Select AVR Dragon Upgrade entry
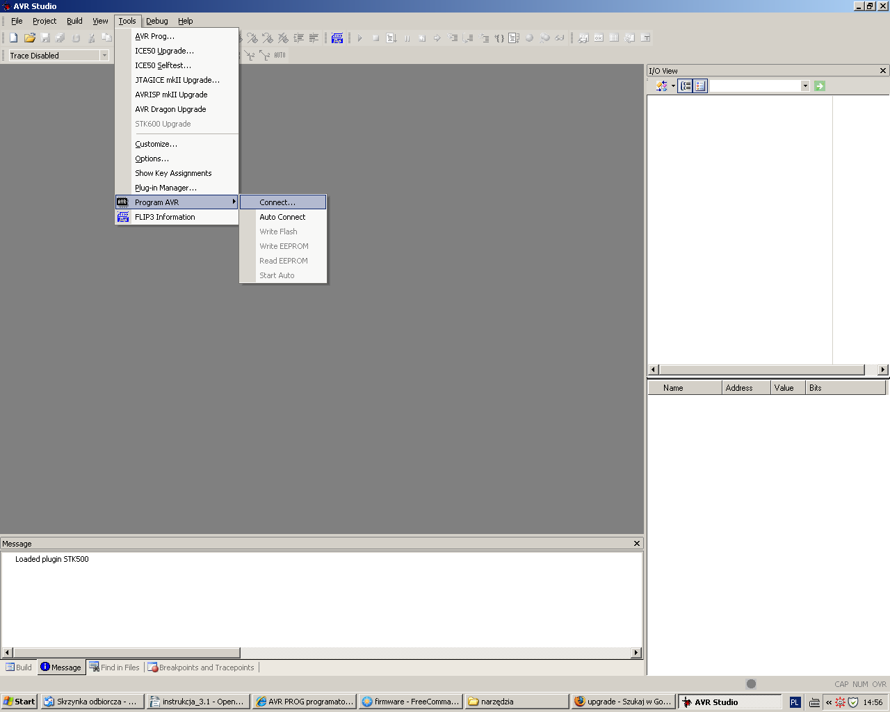The image size is (890, 712). click(x=177, y=109)
